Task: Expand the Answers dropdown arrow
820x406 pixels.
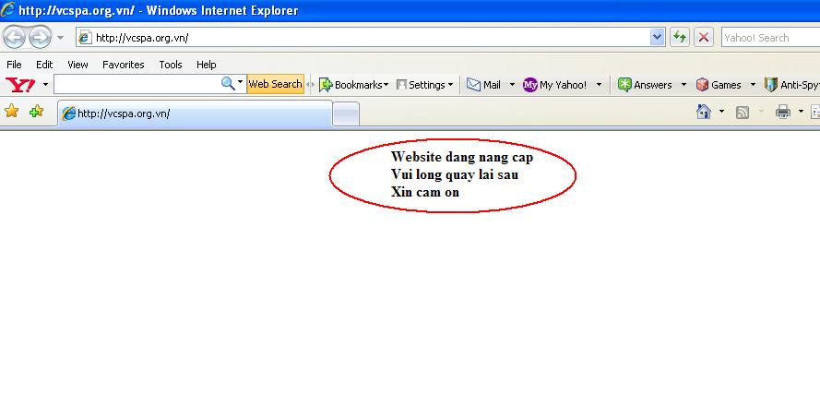Action: click(x=683, y=85)
